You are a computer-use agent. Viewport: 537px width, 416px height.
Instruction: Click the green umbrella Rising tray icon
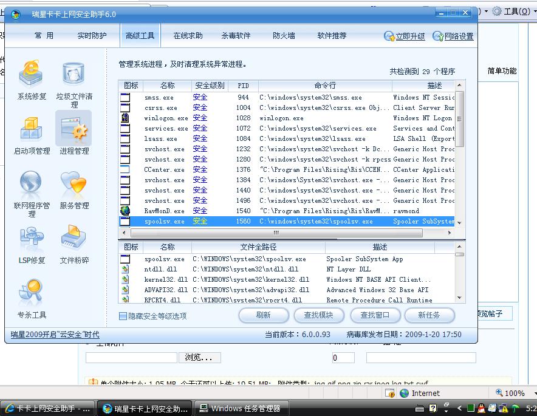515,408
